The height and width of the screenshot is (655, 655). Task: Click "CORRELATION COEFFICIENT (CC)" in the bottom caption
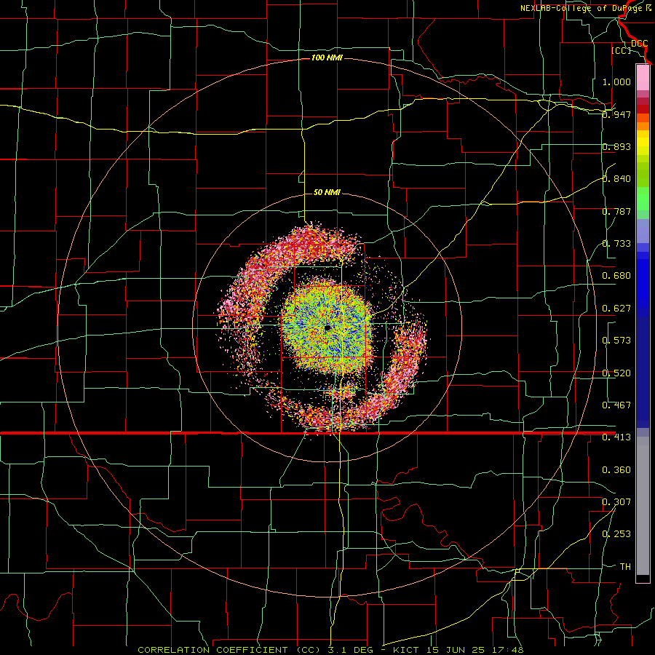(x=228, y=650)
